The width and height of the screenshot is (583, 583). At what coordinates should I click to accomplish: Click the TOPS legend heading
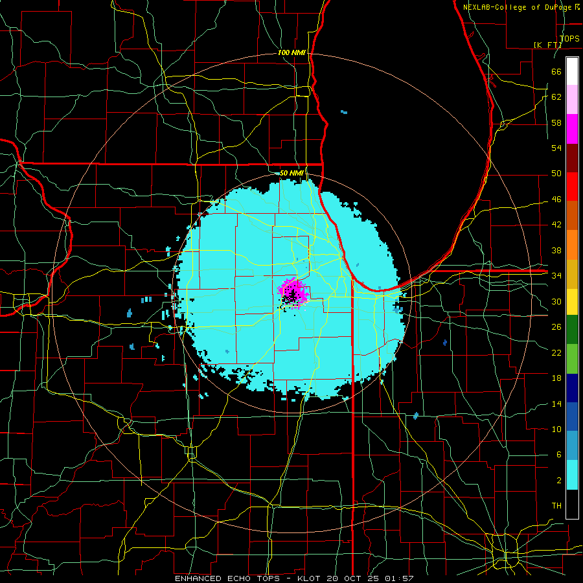pyautogui.click(x=569, y=38)
